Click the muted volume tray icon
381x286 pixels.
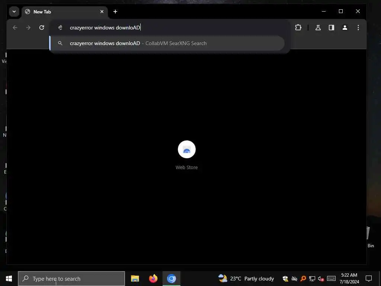click(321, 279)
